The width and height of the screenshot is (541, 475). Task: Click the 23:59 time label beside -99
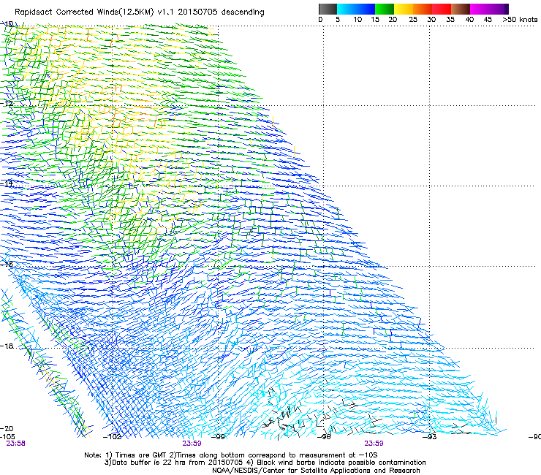tap(192, 444)
